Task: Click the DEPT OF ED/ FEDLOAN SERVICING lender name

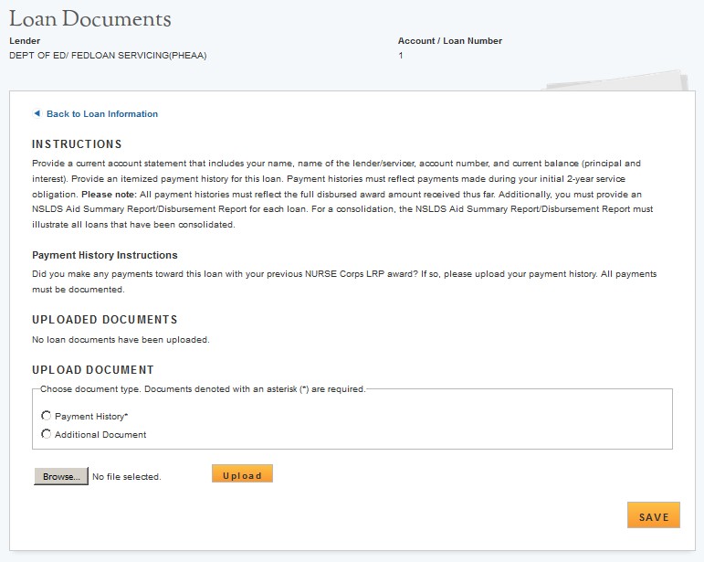Action: pyautogui.click(x=108, y=56)
